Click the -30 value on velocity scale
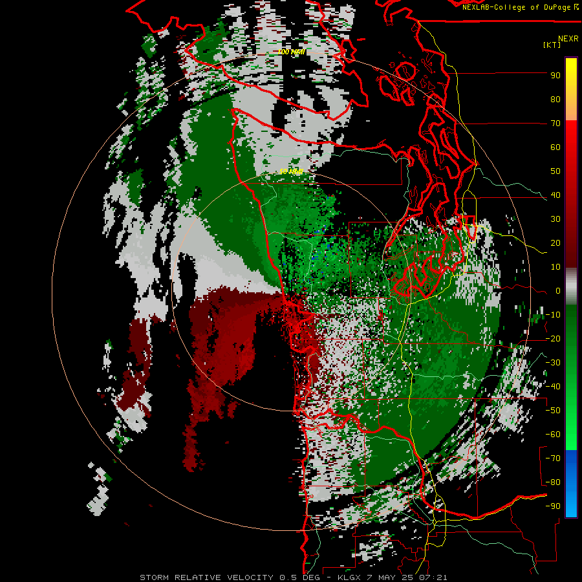 553,363
